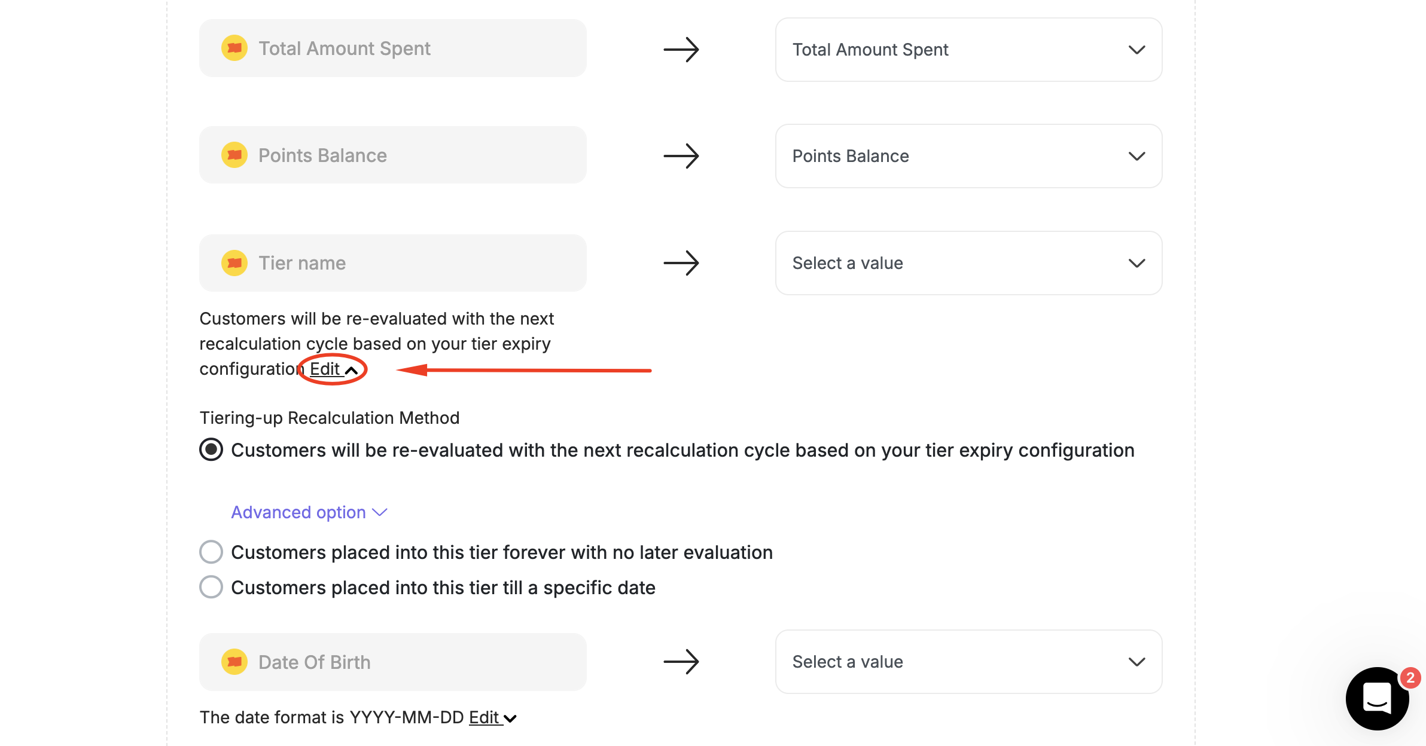Open Select a value for Tier name
The width and height of the screenshot is (1426, 746).
(968, 263)
